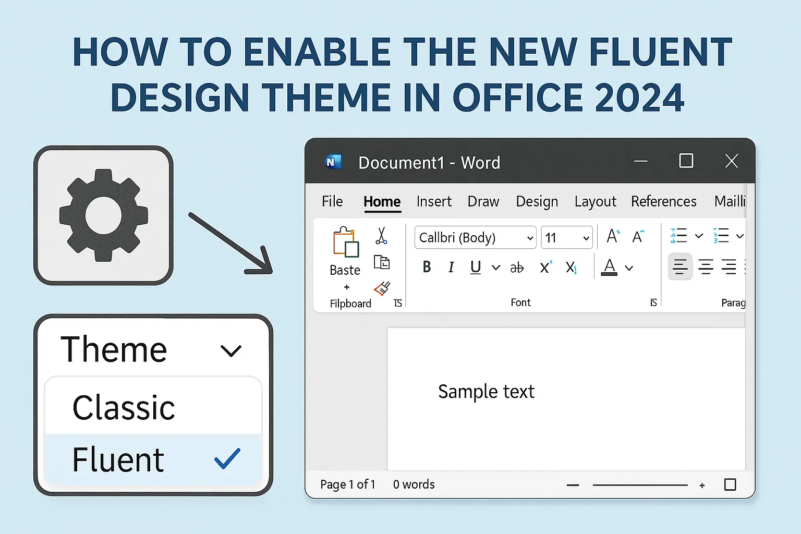The width and height of the screenshot is (801, 534).
Task: Click the Superscript icon
Action: (x=545, y=267)
